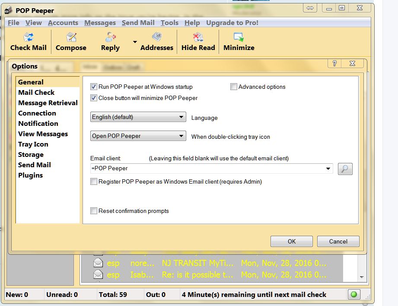Enable the Advanced options checkbox
Screen dimensions: 398x306
pos(233,87)
